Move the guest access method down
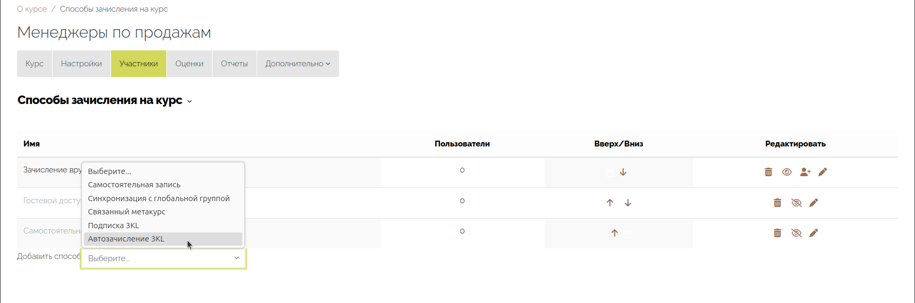 pyautogui.click(x=628, y=203)
